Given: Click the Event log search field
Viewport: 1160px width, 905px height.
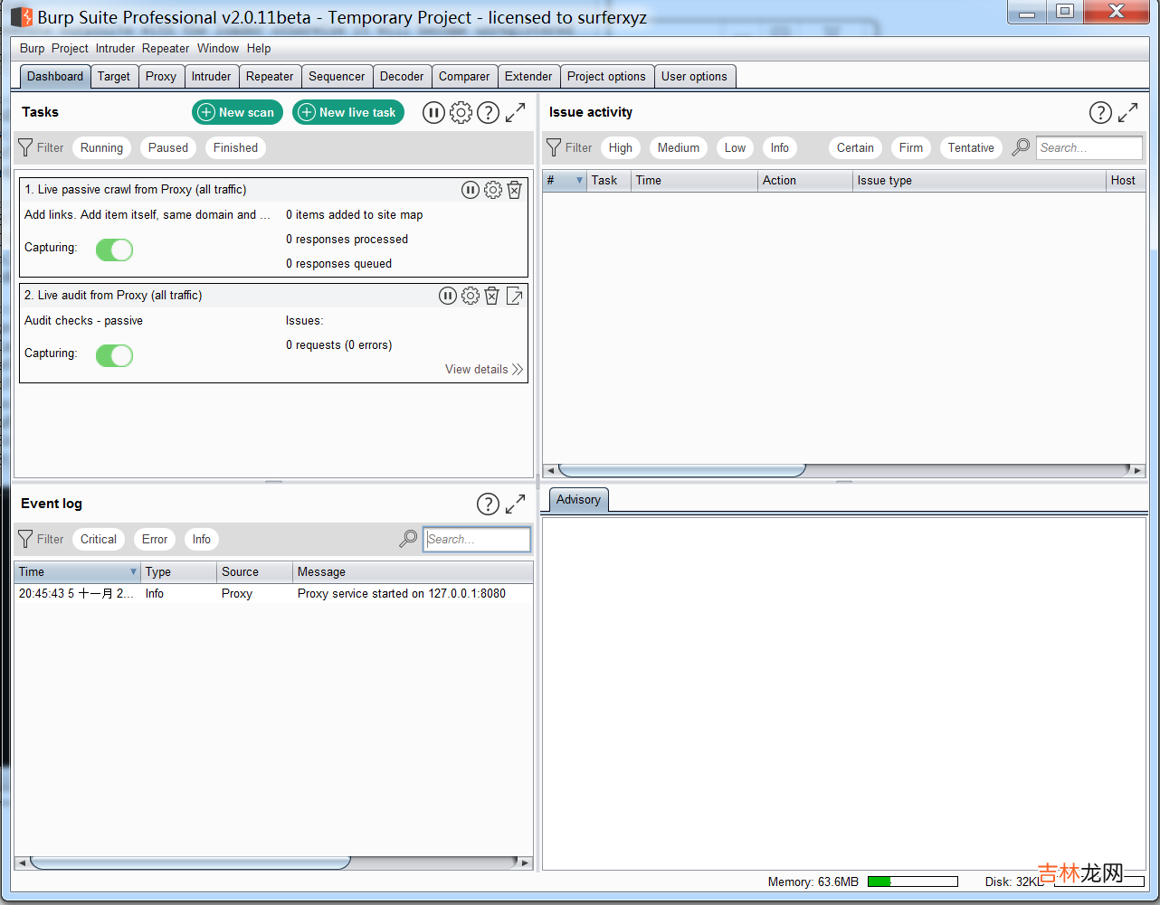Looking at the screenshot, I should [x=477, y=539].
